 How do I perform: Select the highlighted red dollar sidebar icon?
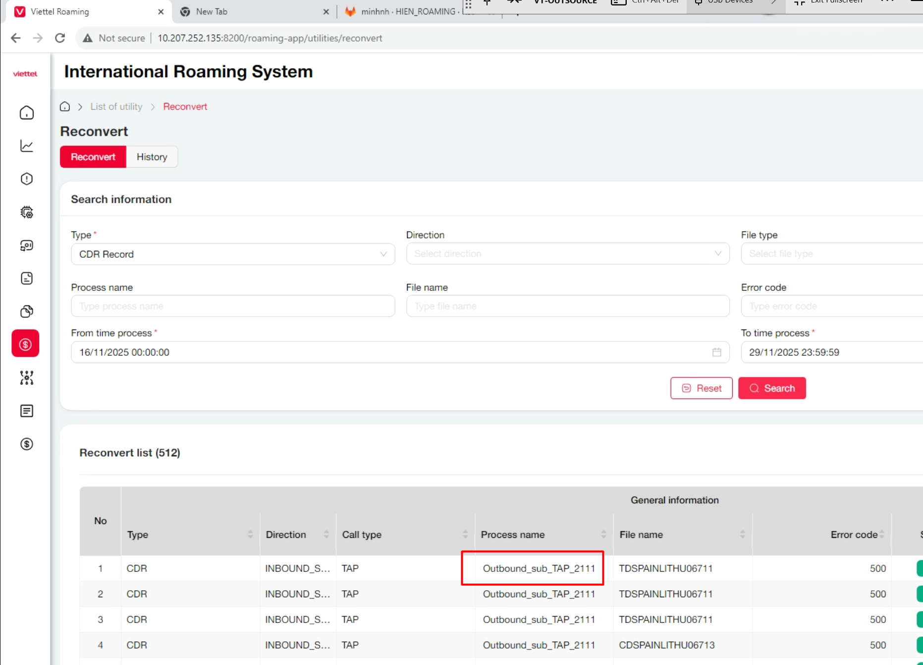[26, 344]
